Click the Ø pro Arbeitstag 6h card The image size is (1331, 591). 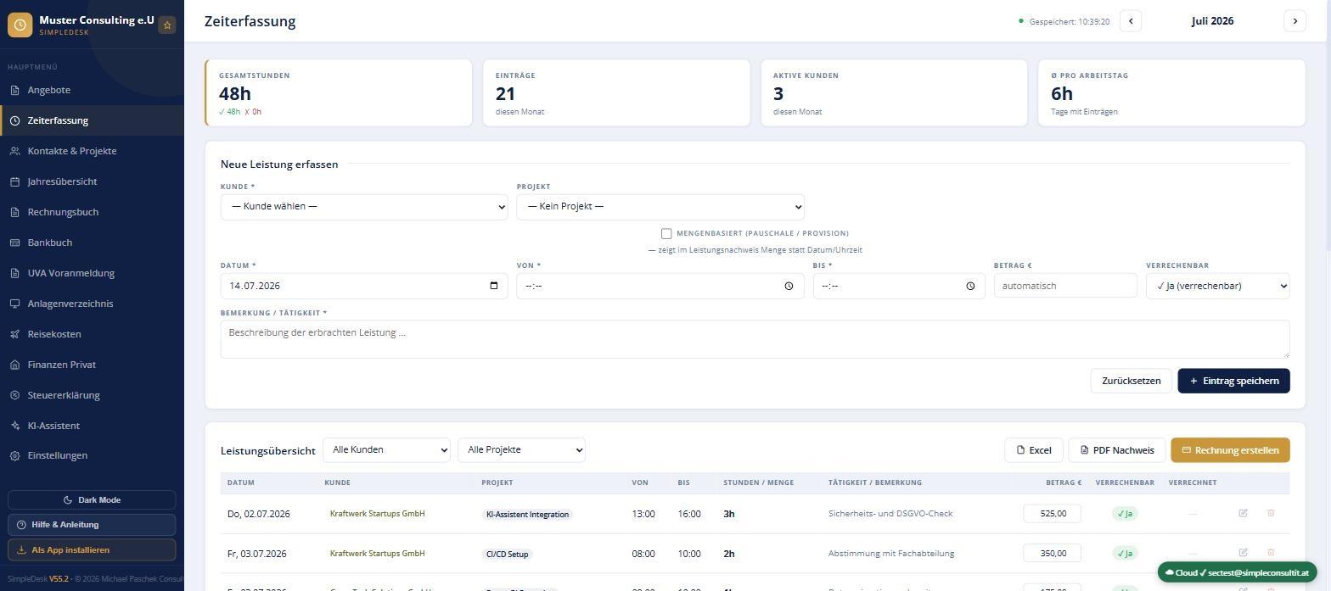point(1171,93)
